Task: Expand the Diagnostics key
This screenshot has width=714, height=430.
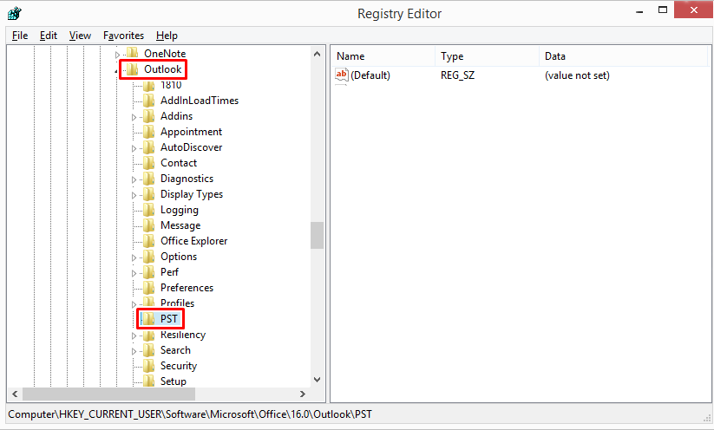Action: (134, 179)
